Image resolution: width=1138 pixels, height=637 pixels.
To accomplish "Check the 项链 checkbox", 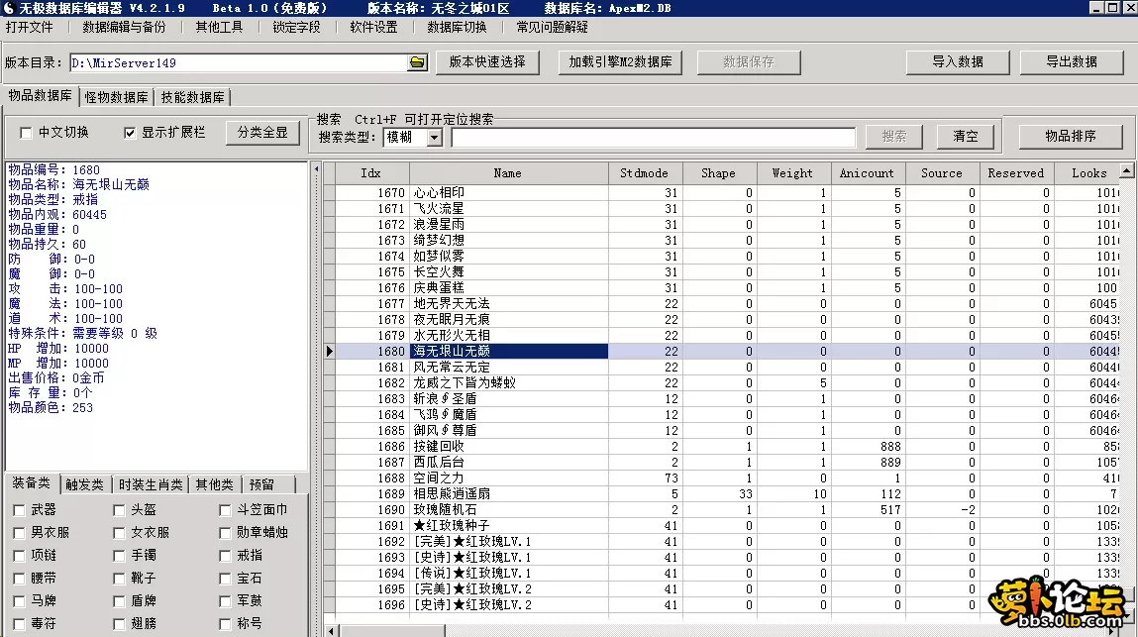I will pos(20,556).
